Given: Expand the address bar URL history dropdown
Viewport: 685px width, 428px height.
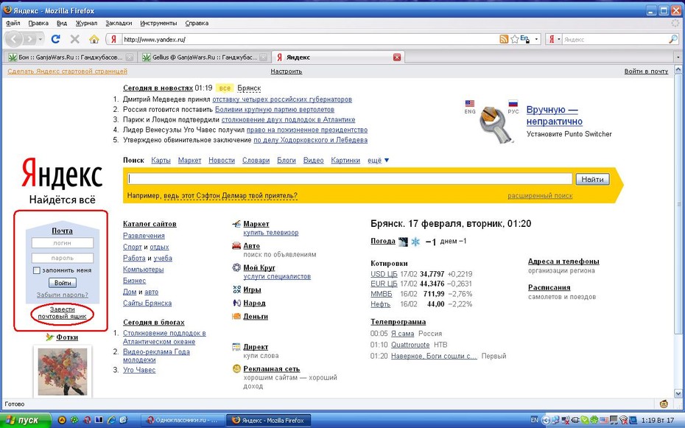Looking at the screenshot, I should point(536,39).
